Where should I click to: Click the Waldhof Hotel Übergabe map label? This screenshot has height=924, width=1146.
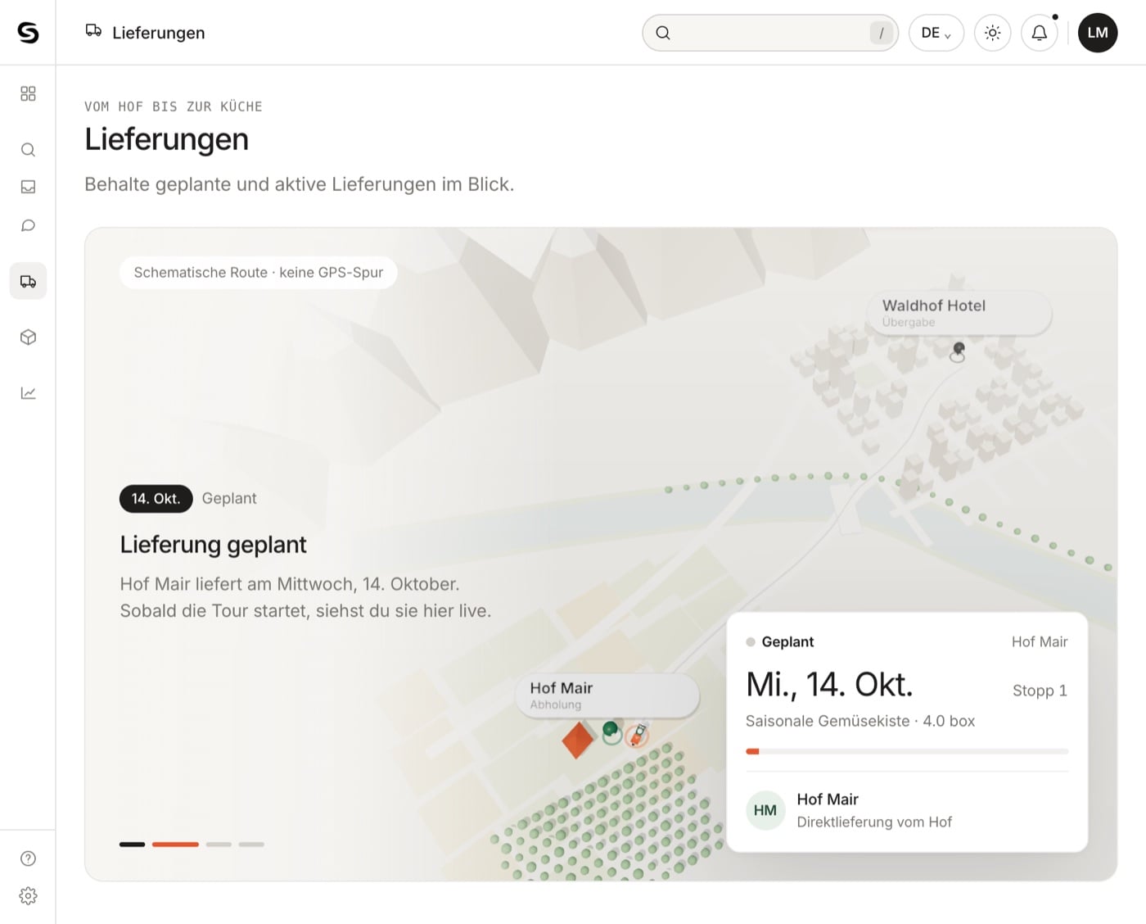click(959, 313)
